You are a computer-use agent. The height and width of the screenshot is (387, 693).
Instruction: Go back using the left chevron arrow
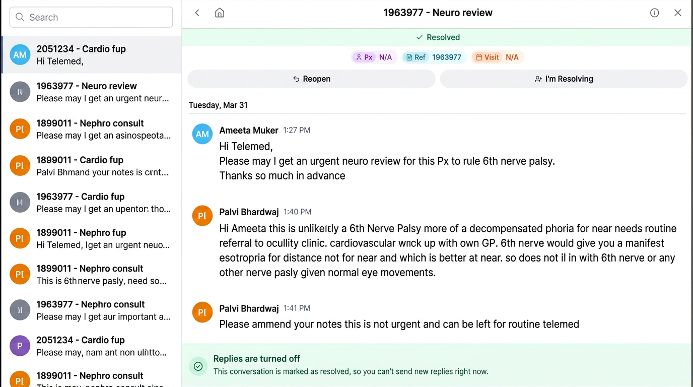coord(197,13)
